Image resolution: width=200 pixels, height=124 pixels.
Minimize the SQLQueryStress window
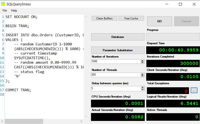(167, 4)
